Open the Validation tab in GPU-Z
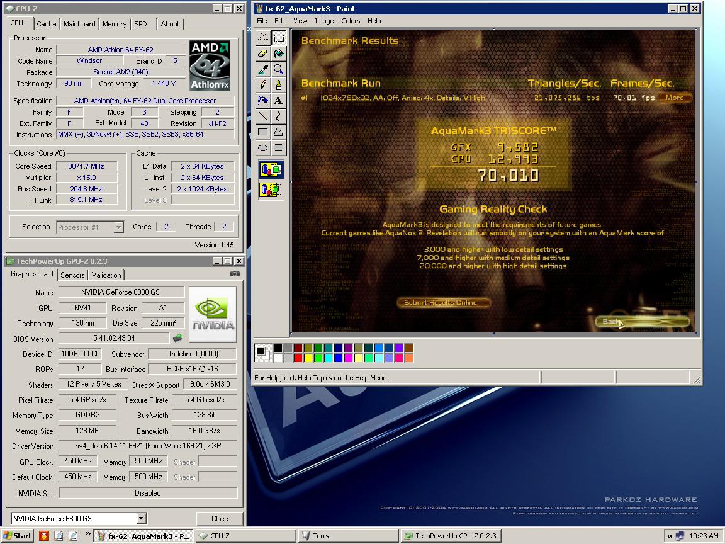 coord(106,275)
